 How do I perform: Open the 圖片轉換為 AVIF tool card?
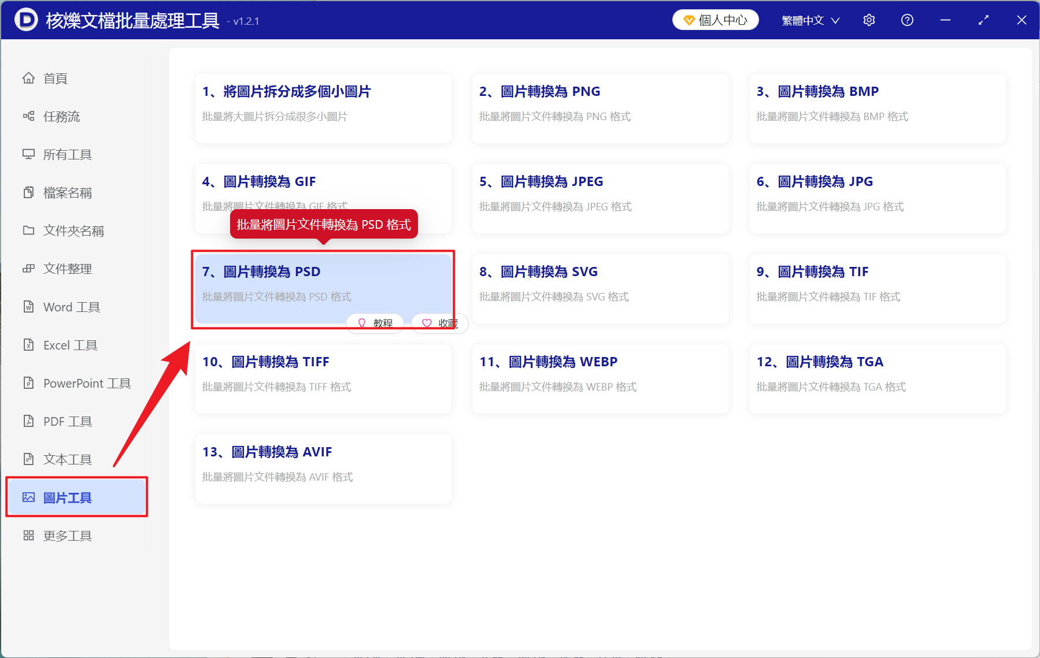323,468
